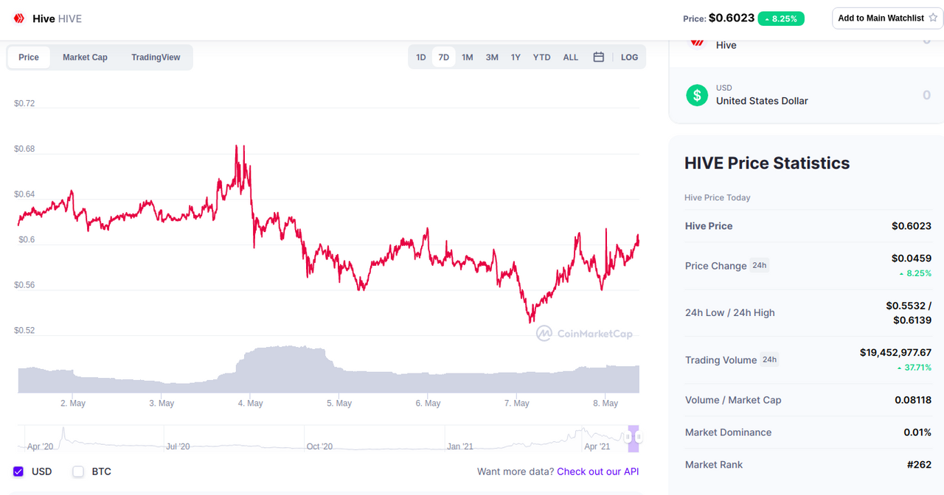Image resolution: width=944 pixels, height=495 pixels.
Task: Click the green 8.25% price change badge
Action: pyautogui.click(x=780, y=18)
